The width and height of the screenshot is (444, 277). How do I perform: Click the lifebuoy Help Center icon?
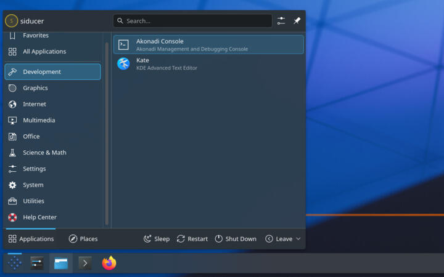coord(12,217)
